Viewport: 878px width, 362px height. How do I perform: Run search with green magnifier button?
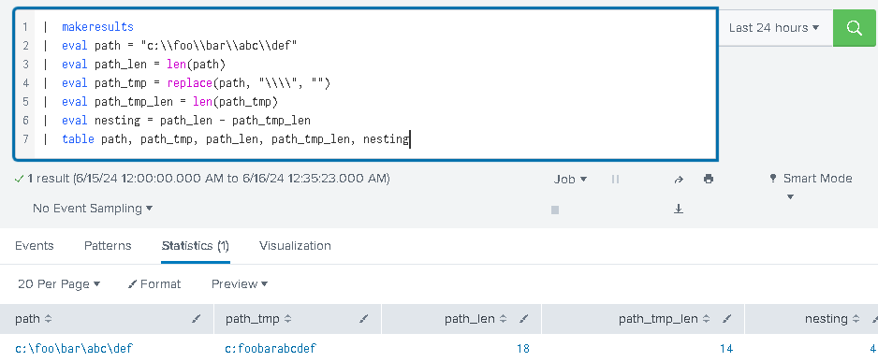tap(855, 27)
